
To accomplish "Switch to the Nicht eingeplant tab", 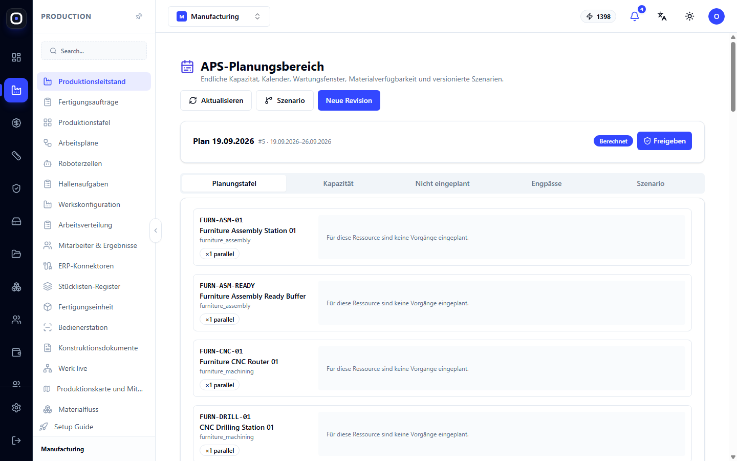I will (442, 183).
